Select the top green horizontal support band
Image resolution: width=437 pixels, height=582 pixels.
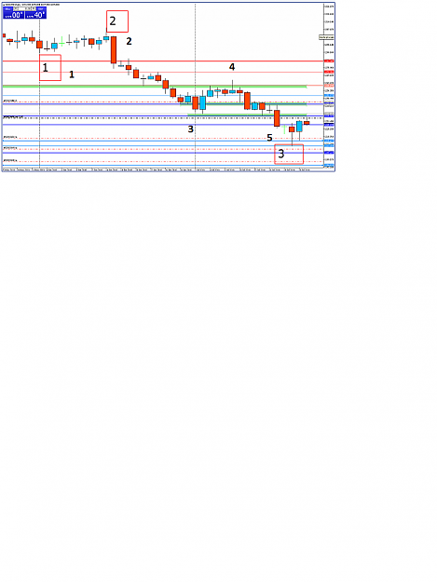point(155,86)
